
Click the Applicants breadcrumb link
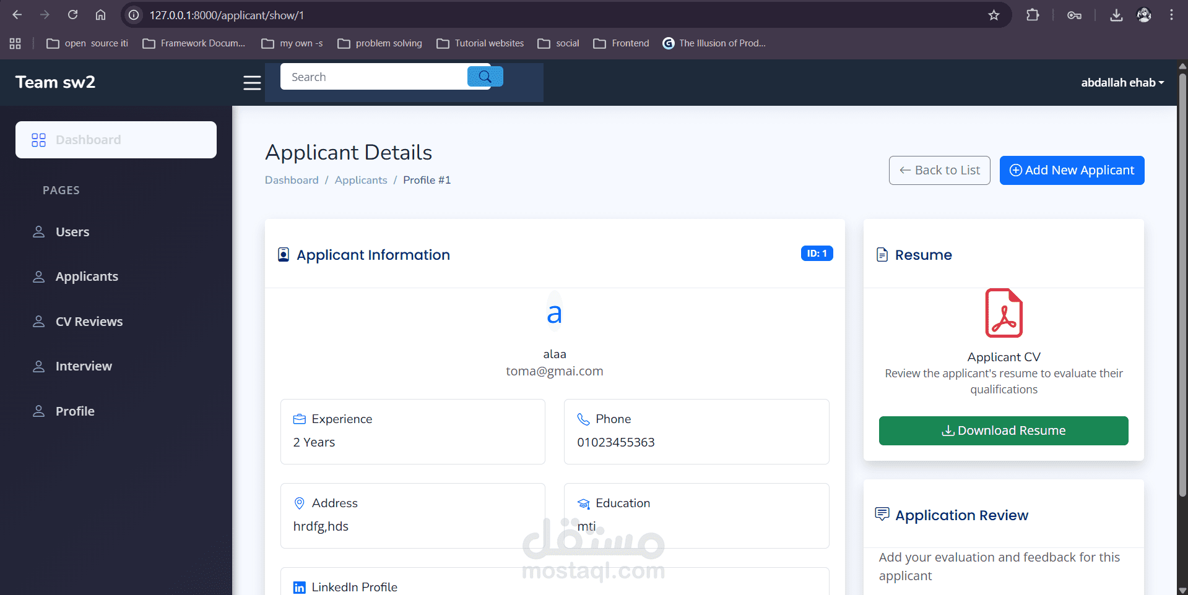pos(361,180)
